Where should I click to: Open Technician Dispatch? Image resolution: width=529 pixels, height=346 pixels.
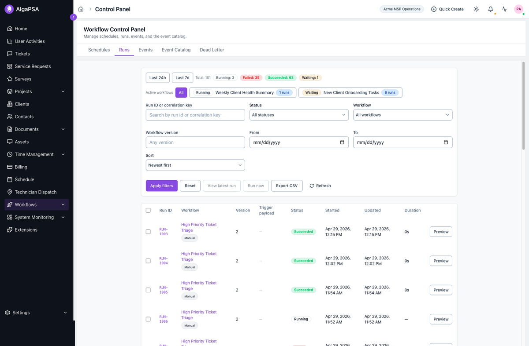(37, 192)
